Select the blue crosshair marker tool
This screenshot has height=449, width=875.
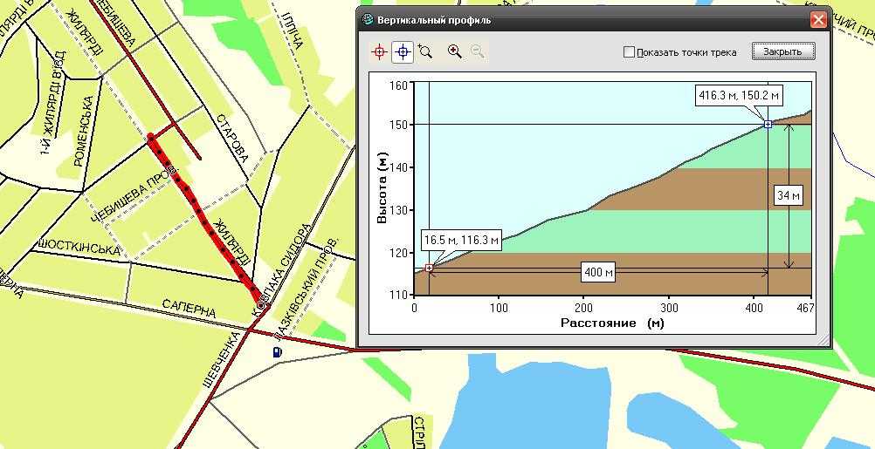point(403,52)
